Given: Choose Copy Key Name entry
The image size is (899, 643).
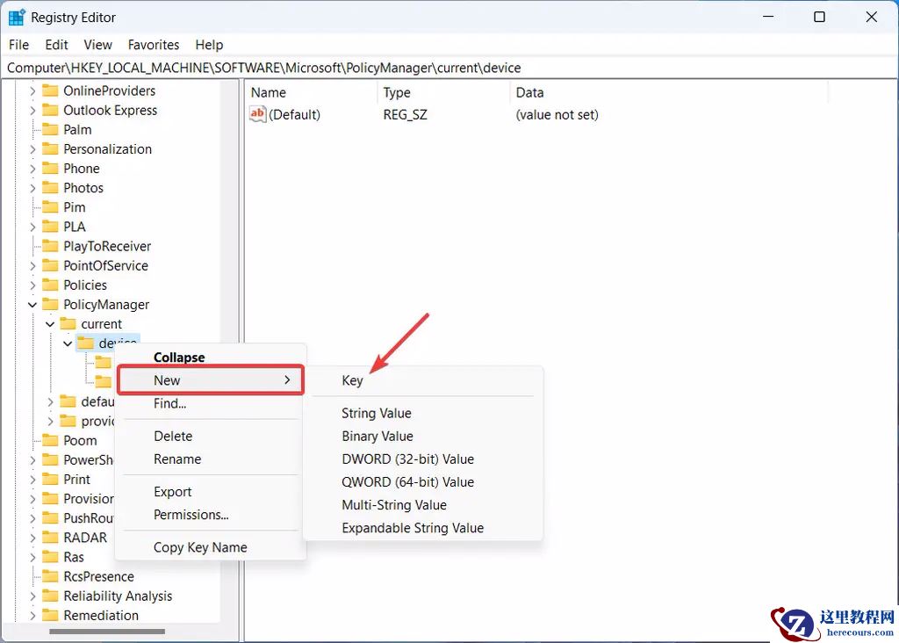Looking at the screenshot, I should pyautogui.click(x=200, y=547).
